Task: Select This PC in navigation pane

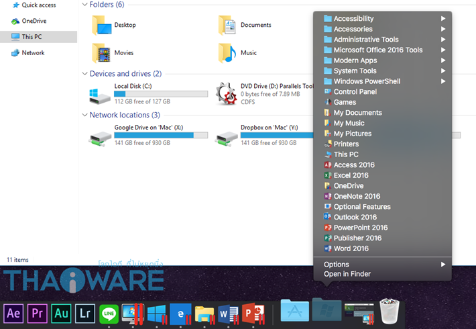Action: tap(38, 37)
